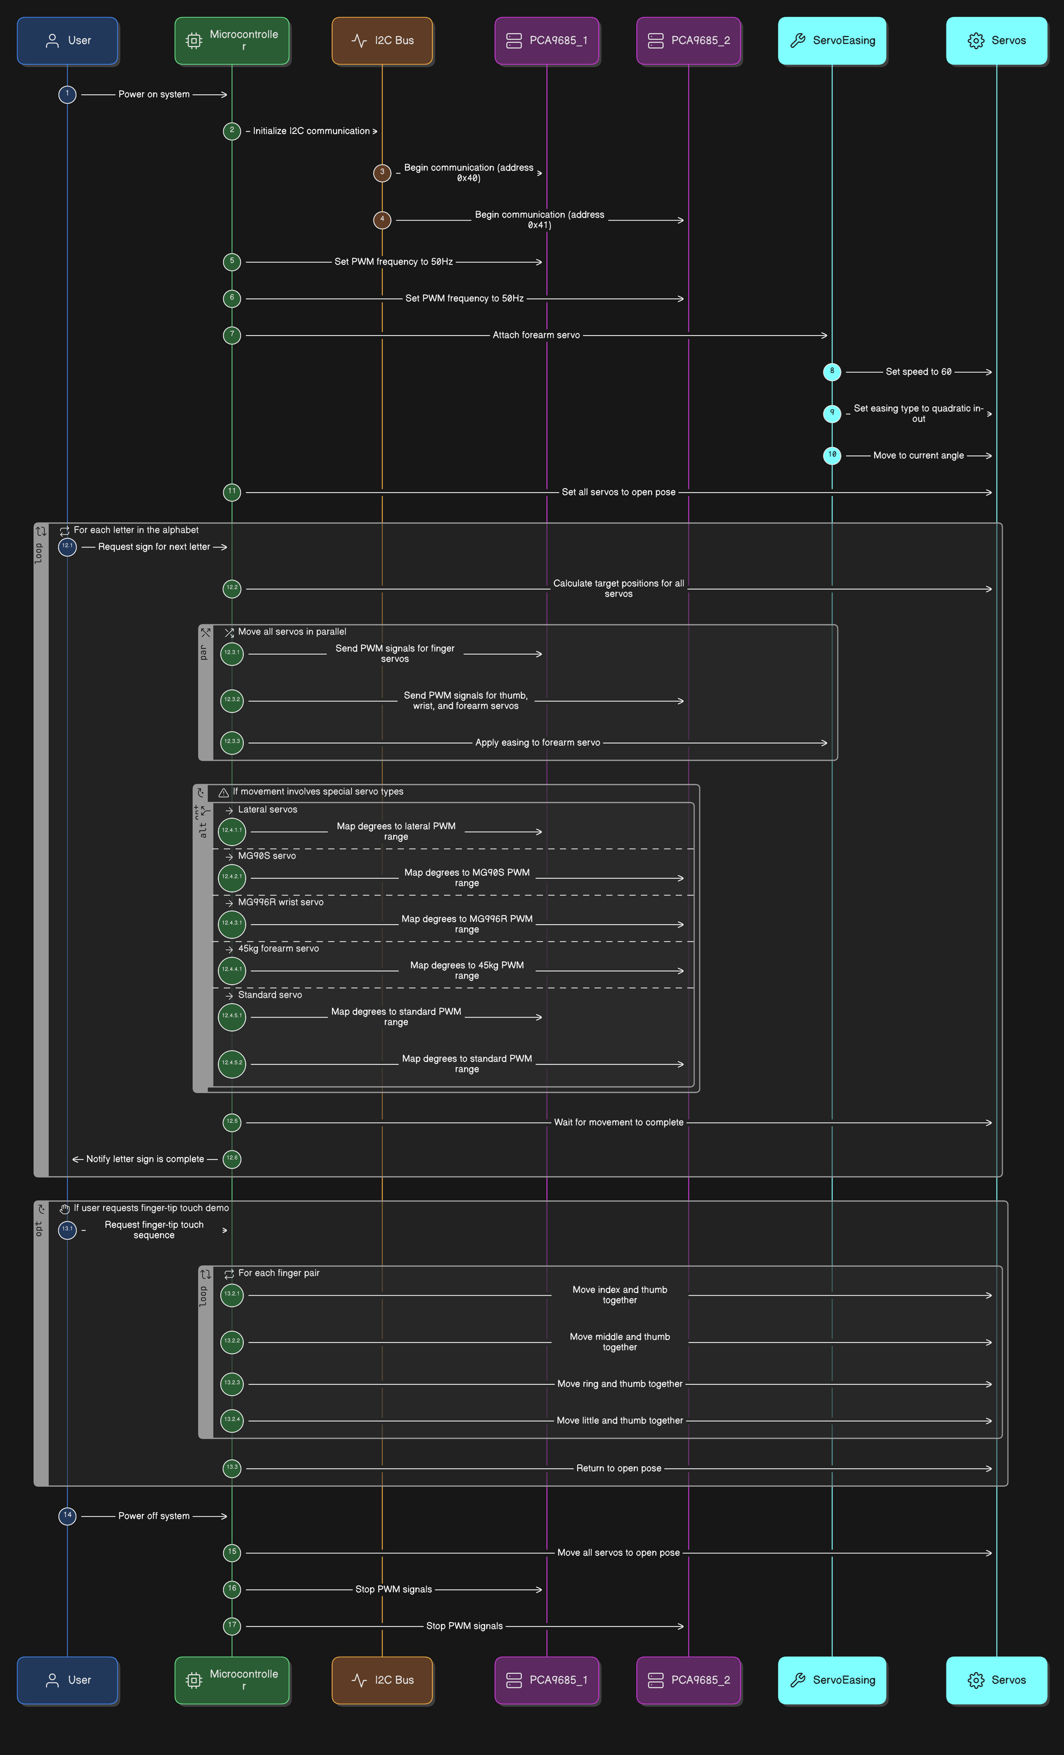Screen dimensions: 1064x1755
Task: Click the bottom Servos participant box
Action: click(997, 1680)
